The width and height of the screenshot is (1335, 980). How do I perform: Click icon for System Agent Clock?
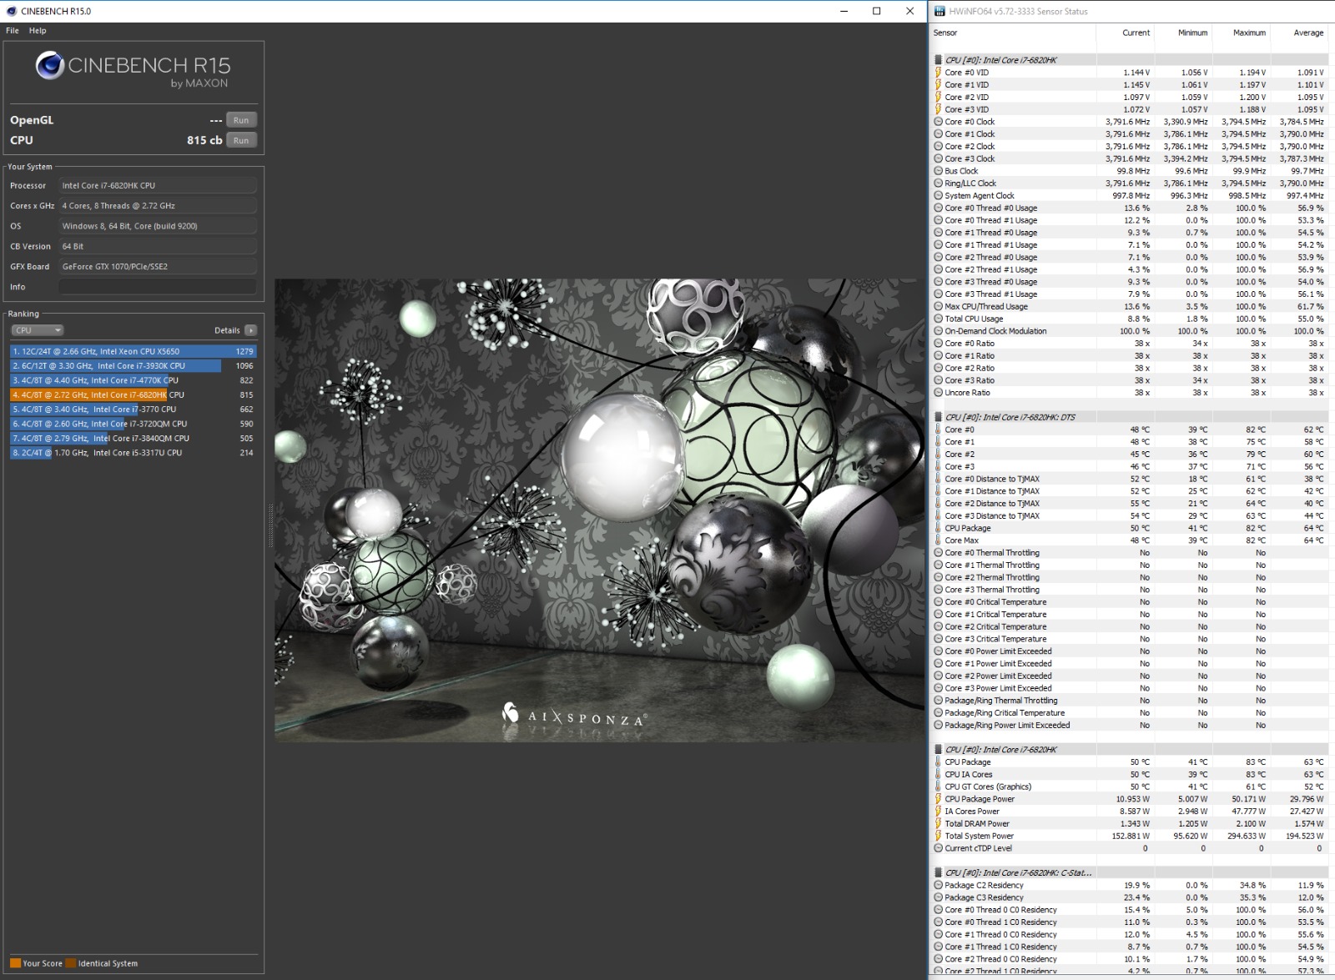click(938, 196)
